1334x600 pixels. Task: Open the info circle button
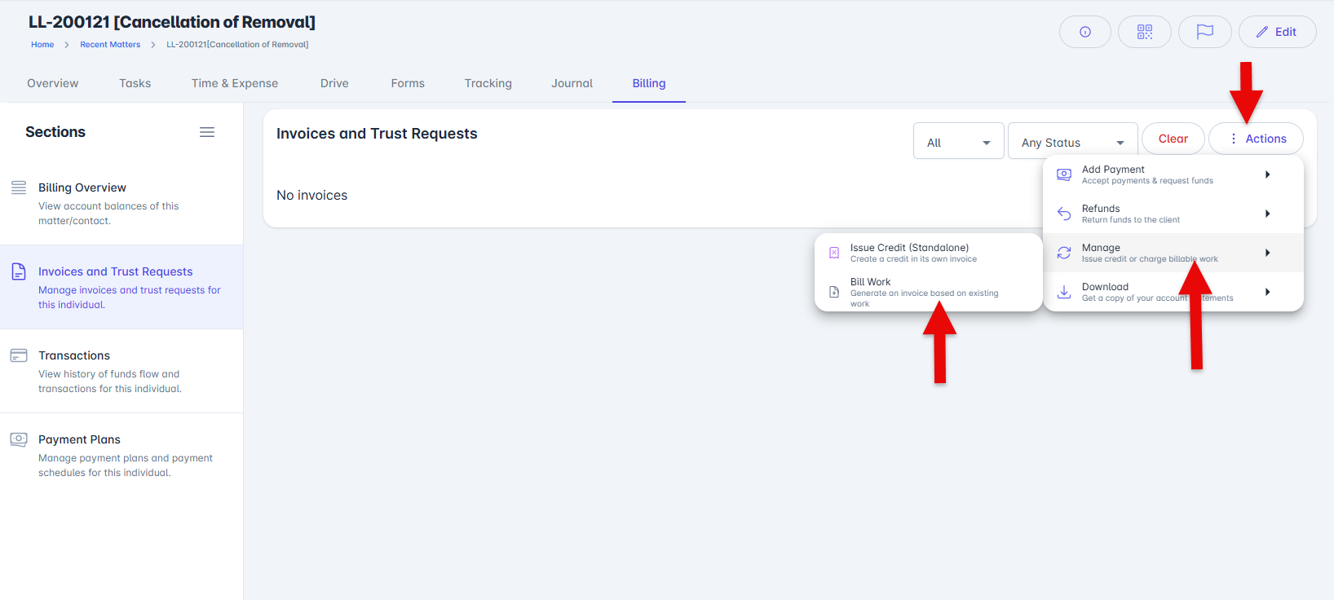click(1084, 32)
